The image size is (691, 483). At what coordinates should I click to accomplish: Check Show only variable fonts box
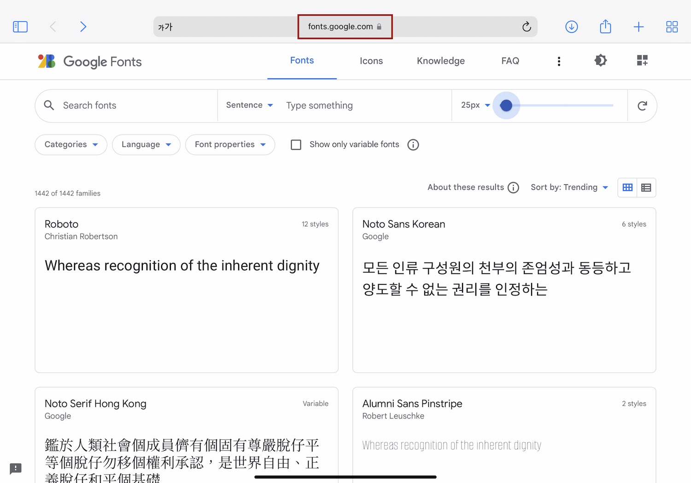(296, 145)
